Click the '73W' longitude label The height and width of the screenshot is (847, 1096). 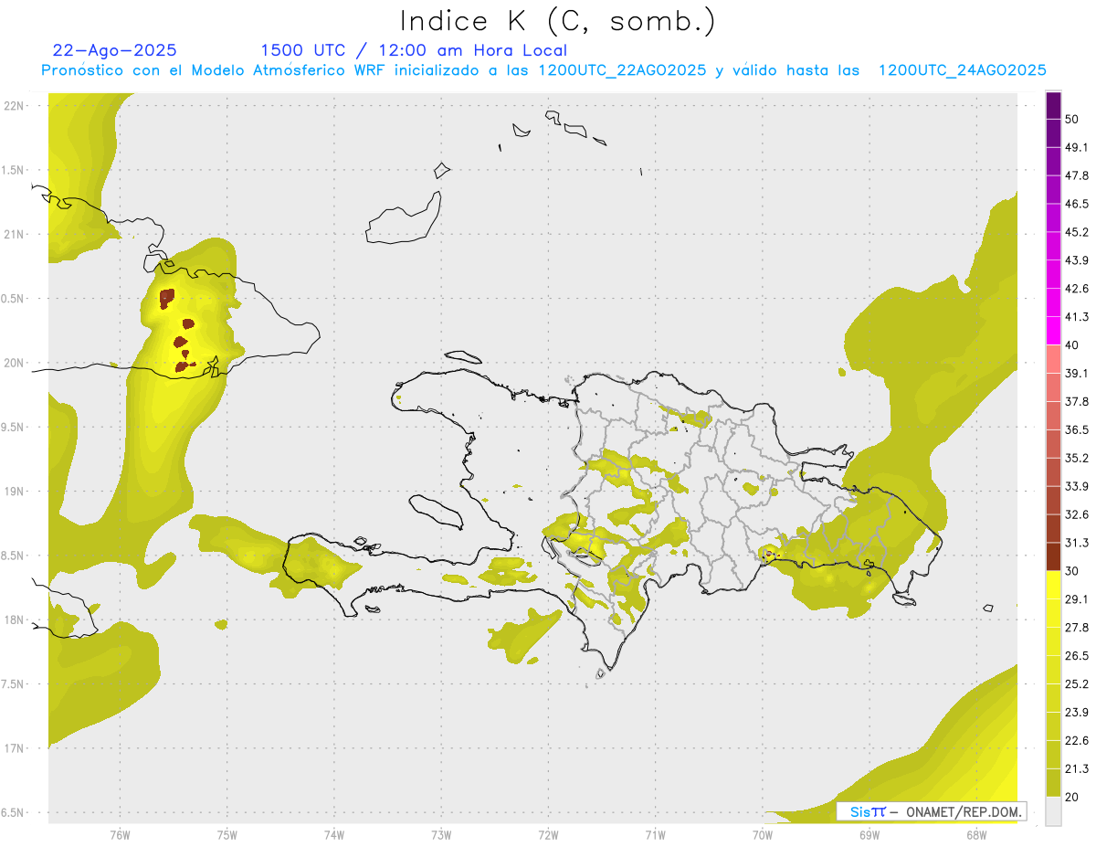pos(441,834)
